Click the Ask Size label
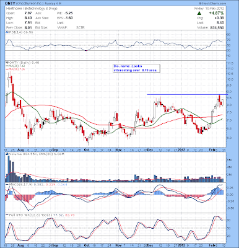Screen dimensions: 239x248 point(42,18)
